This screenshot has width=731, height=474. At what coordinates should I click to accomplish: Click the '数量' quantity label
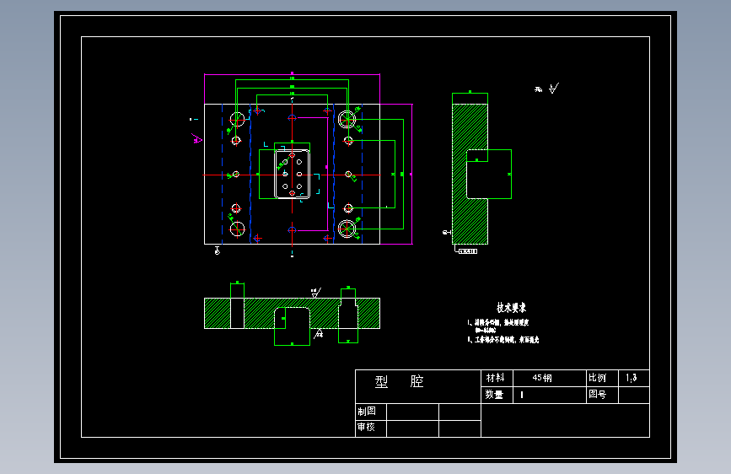click(x=494, y=394)
